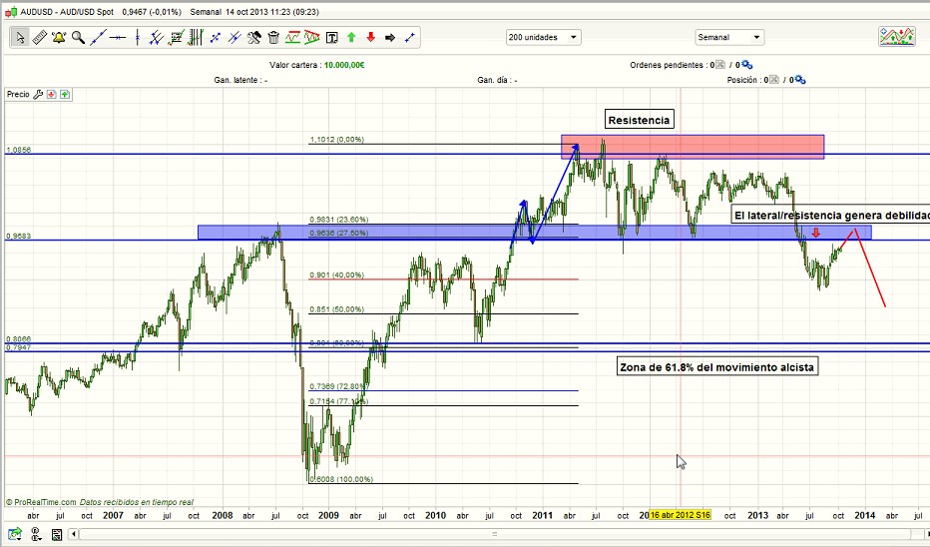Click the 0,9583 price level label

(18, 237)
